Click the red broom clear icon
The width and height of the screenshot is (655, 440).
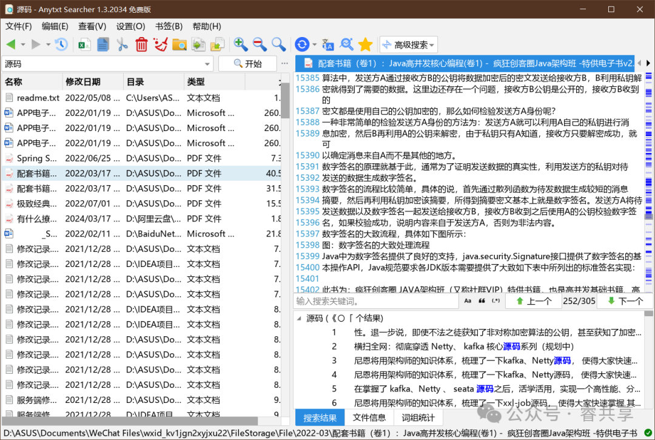coord(160,44)
